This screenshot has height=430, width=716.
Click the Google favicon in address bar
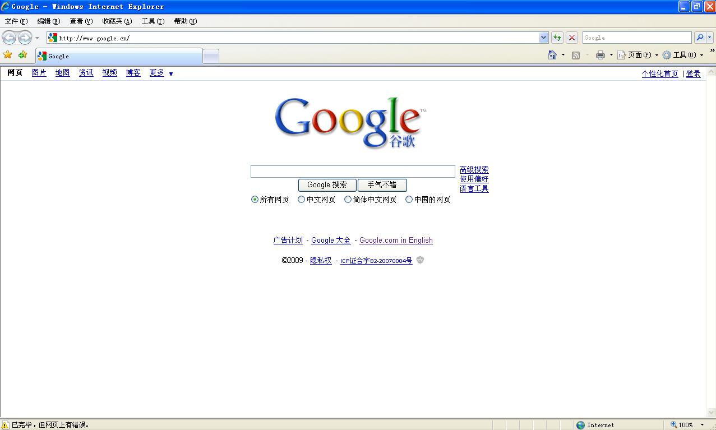pyautogui.click(x=53, y=38)
